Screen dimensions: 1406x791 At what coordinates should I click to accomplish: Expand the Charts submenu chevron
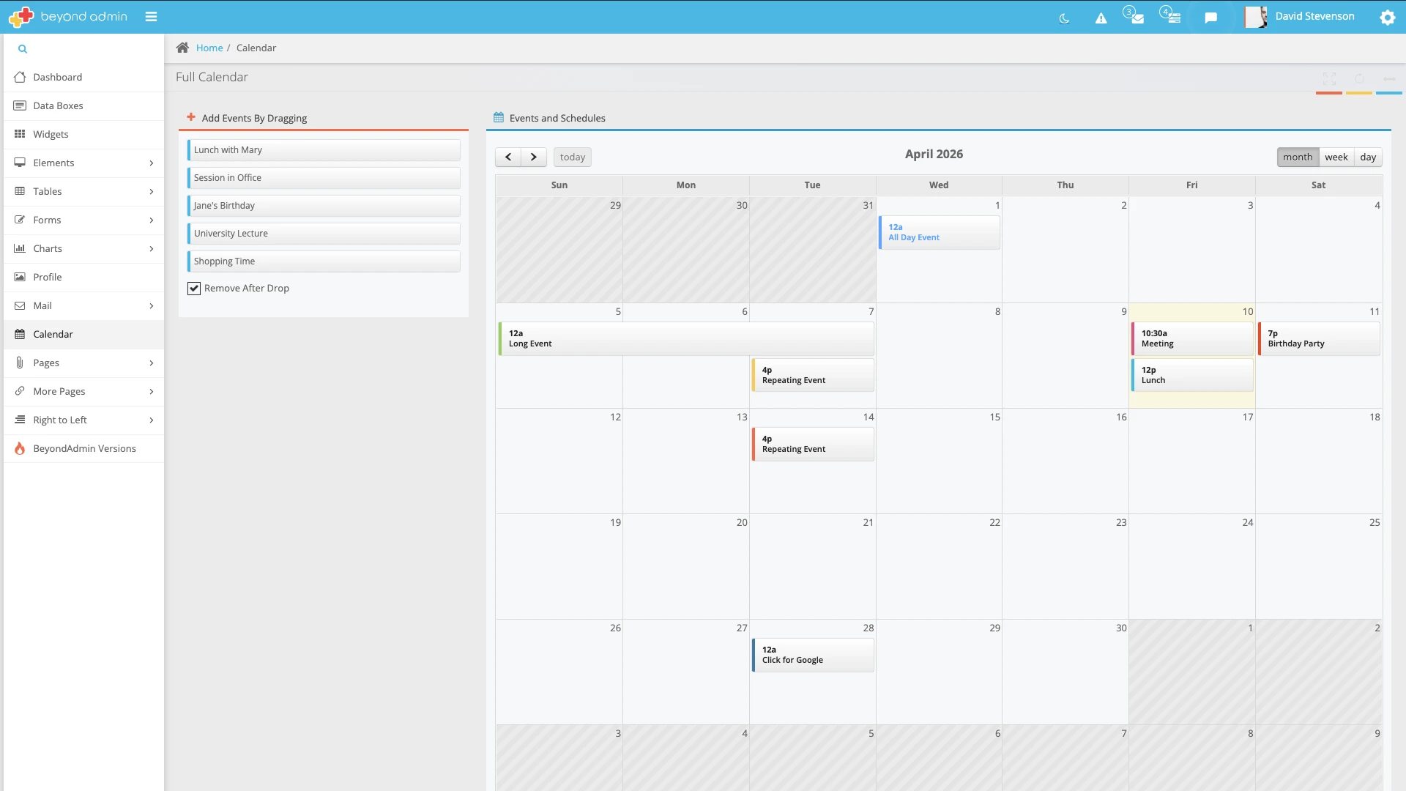(152, 249)
